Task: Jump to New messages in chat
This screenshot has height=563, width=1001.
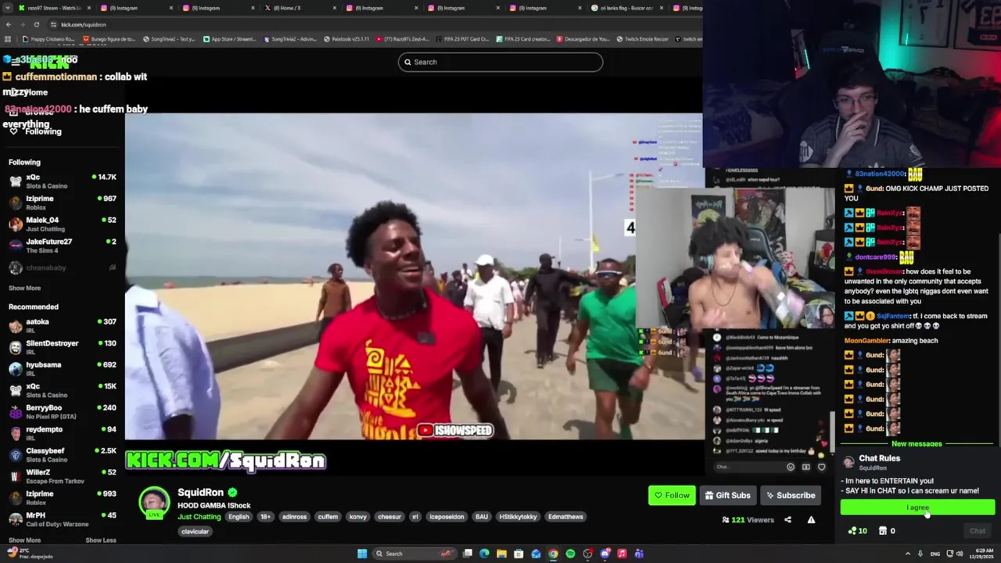Action: click(x=917, y=444)
